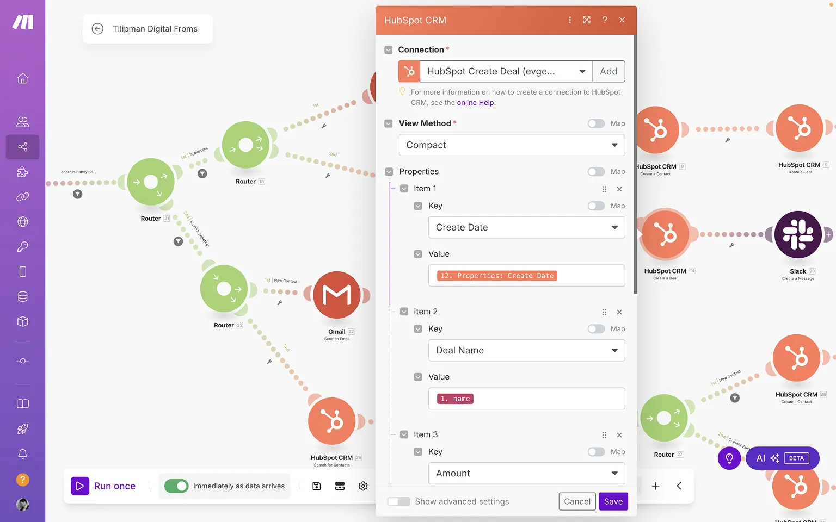Open the lightbulb explain flow button

pyautogui.click(x=729, y=458)
